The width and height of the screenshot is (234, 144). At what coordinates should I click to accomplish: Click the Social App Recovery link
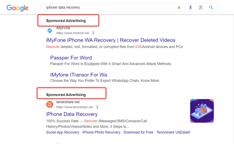point(63,132)
